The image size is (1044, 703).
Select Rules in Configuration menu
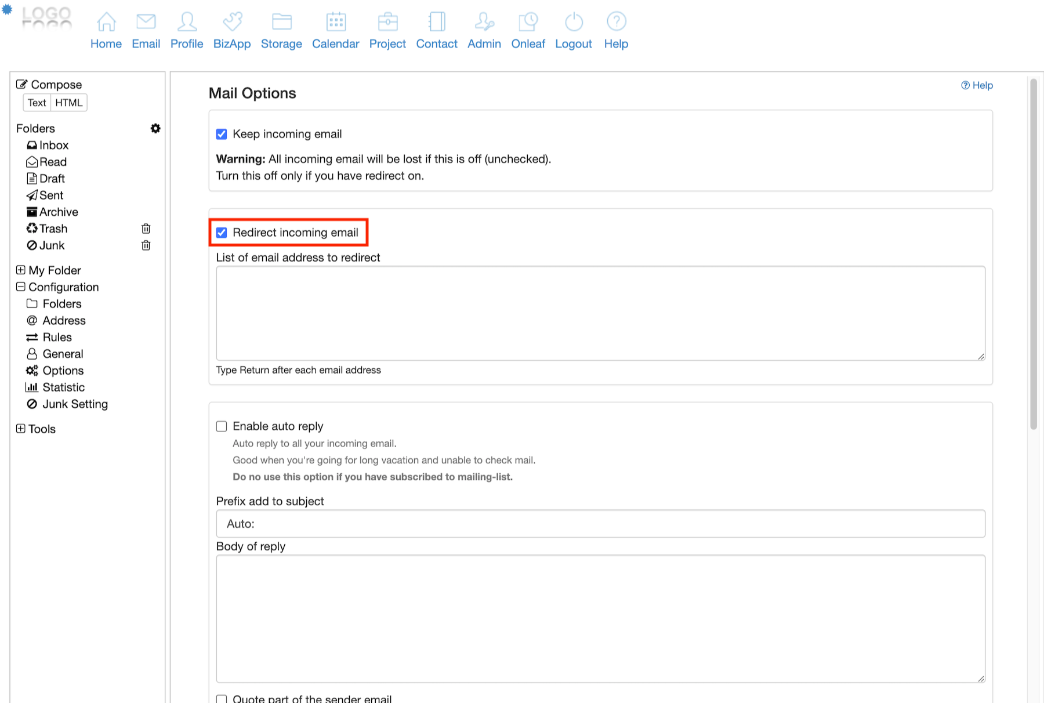click(x=57, y=337)
